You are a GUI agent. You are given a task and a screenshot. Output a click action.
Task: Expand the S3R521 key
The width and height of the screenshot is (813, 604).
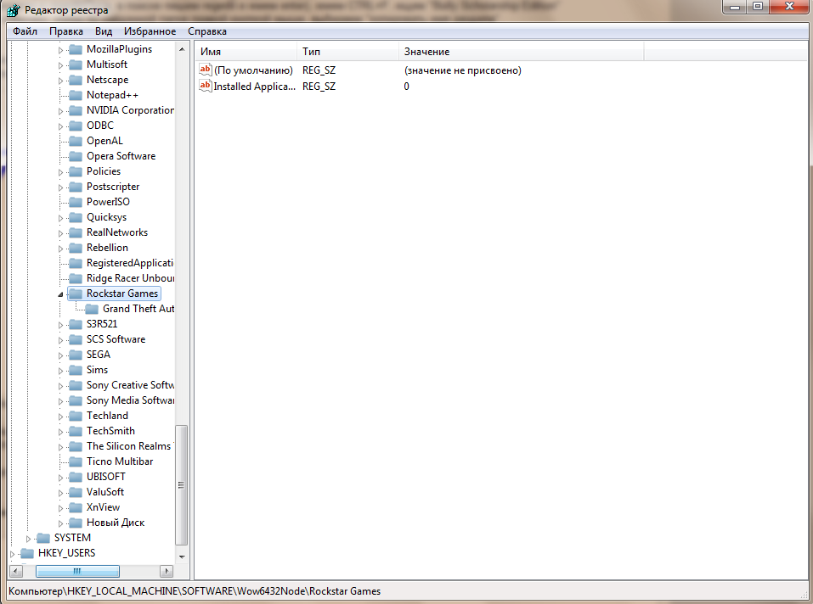click(x=60, y=325)
